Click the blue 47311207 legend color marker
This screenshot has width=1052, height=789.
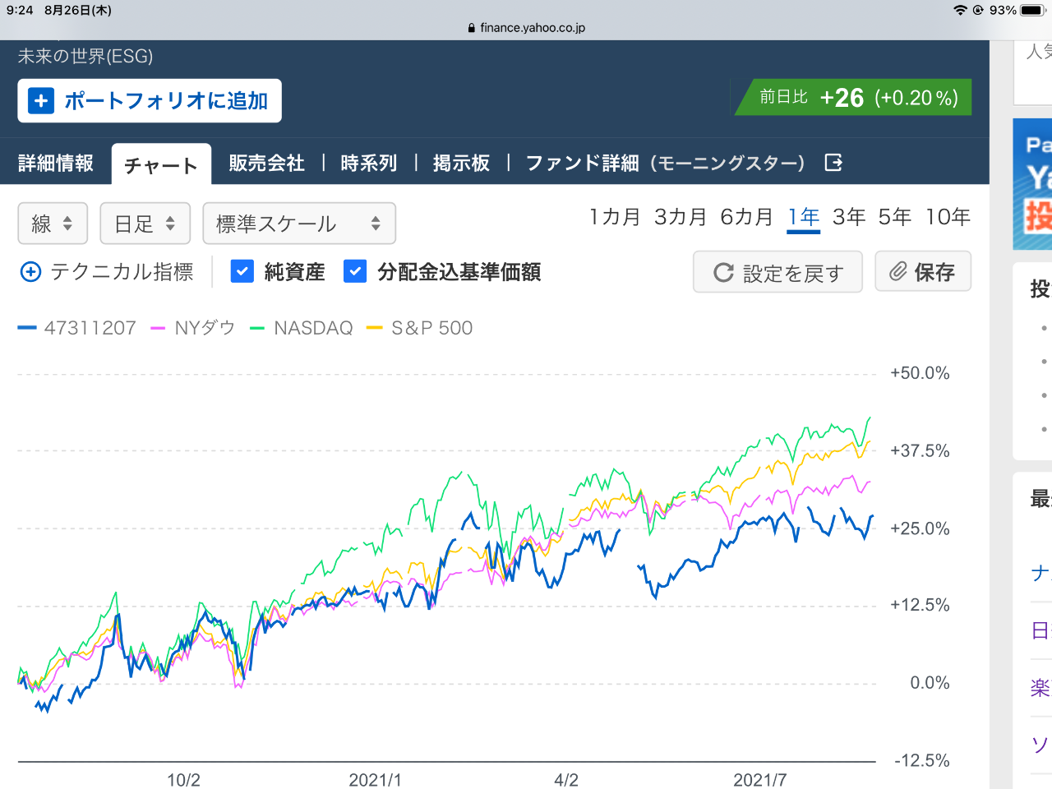point(27,328)
